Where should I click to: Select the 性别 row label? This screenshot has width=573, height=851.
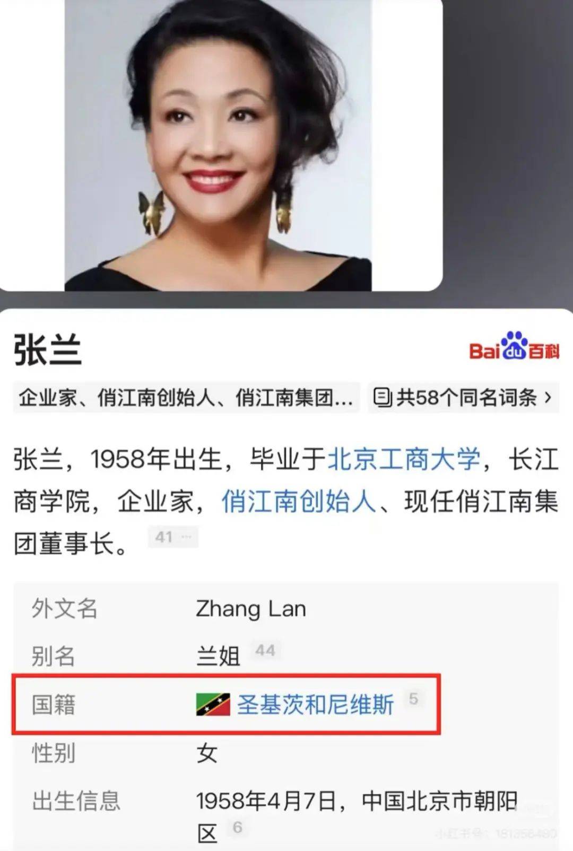pos(54,753)
